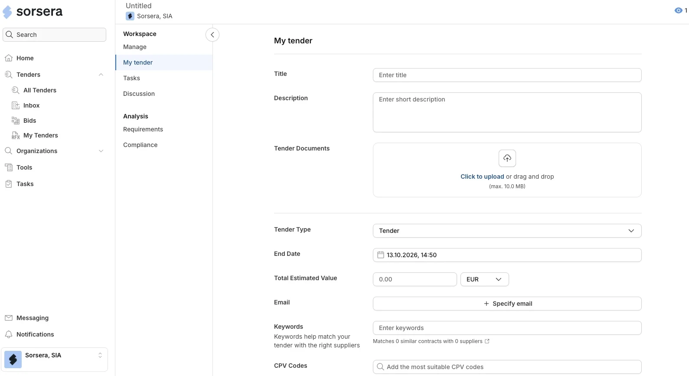Open Requirements under Analysis

tap(143, 129)
